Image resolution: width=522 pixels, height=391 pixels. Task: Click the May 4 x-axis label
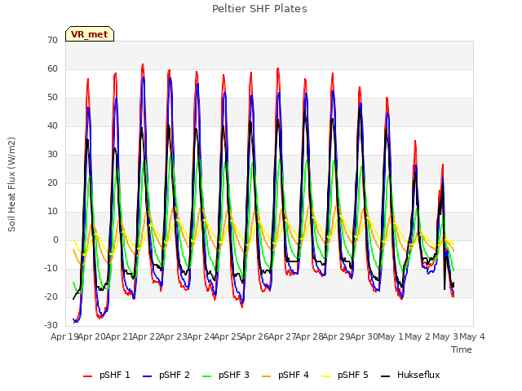click(472, 336)
